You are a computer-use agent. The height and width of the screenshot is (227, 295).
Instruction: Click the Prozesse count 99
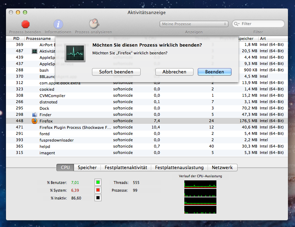(x=135, y=190)
